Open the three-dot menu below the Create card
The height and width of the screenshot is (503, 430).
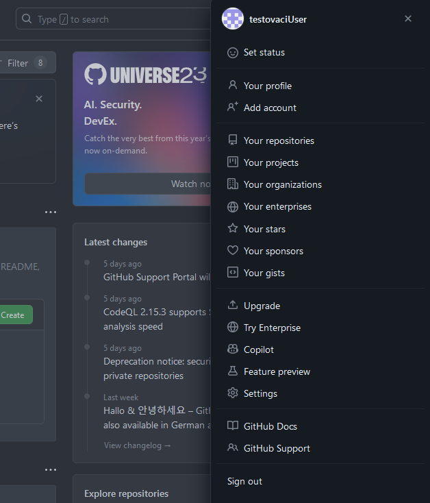50,469
